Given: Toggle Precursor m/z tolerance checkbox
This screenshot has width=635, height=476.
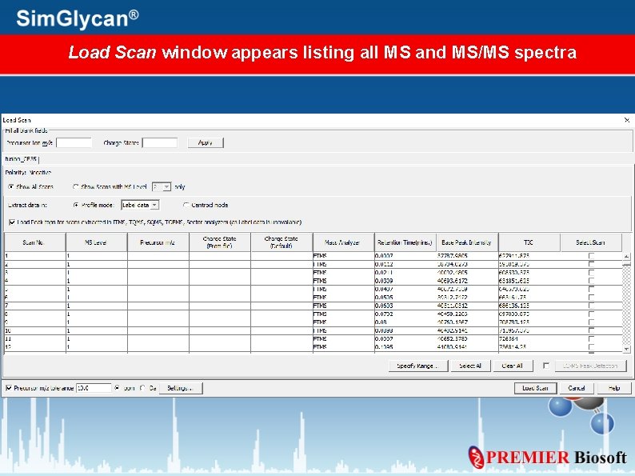Looking at the screenshot, I should point(9,388).
